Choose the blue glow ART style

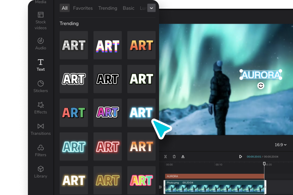tap(142, 113)
